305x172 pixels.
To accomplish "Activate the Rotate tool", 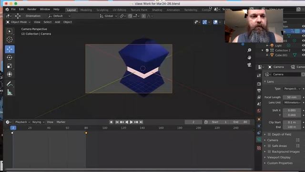I will [x=10, y=57].
